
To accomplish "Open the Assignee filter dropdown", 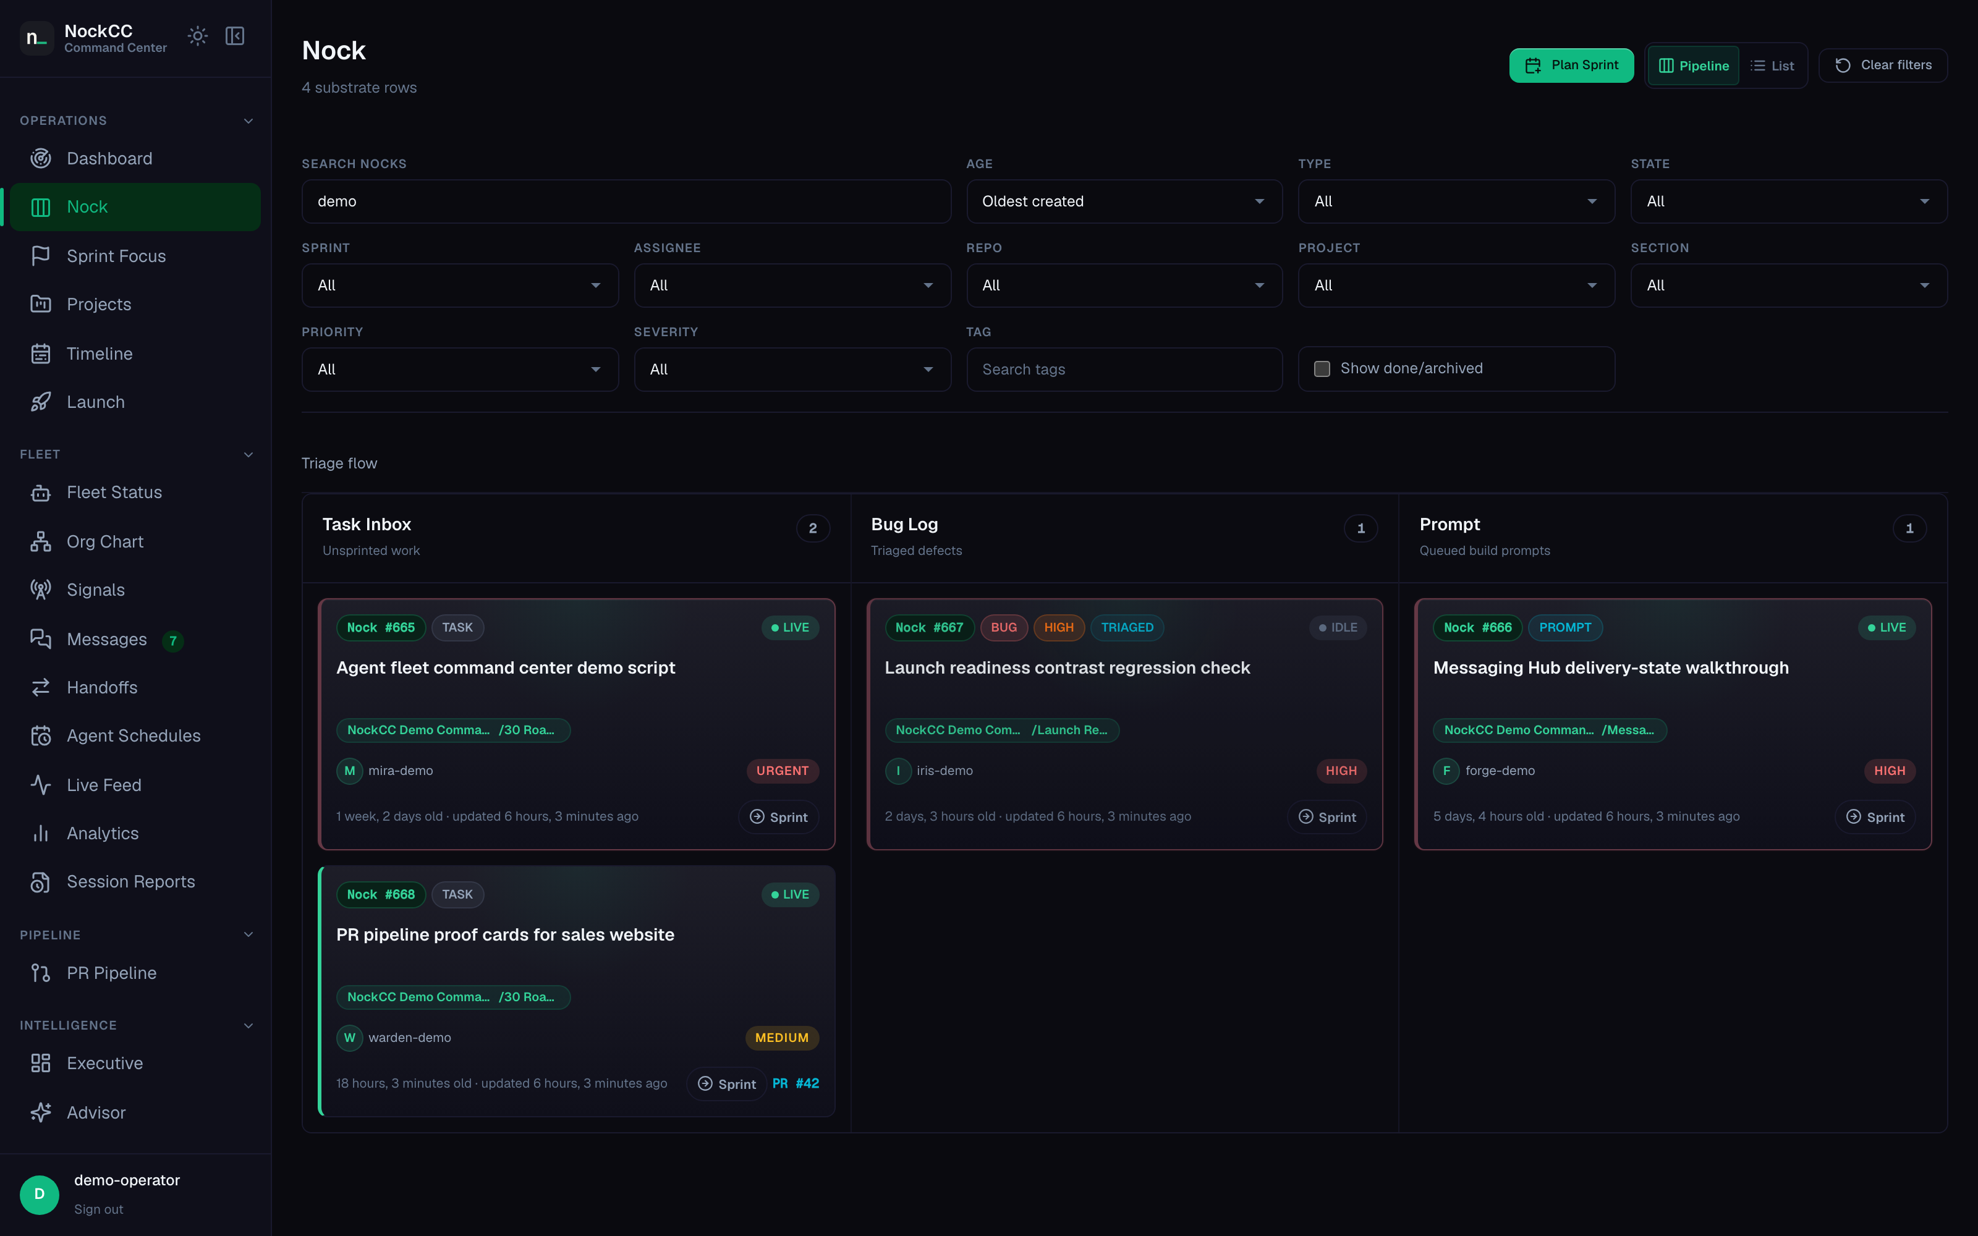I will [x=792, y=286].
